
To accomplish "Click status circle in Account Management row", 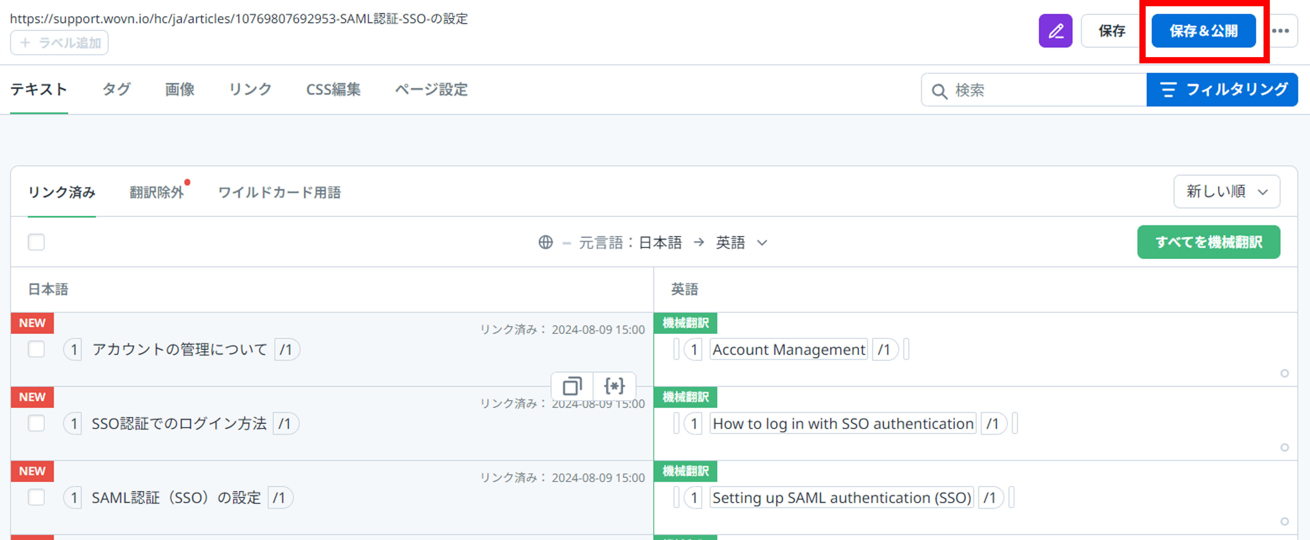I will [x=1284, y=373].
